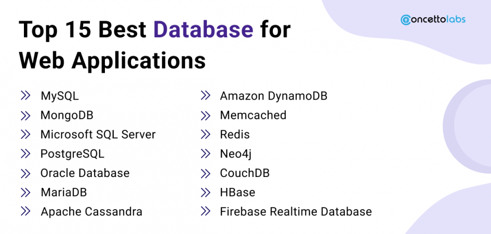Click the arrow icon next to HBase
Image resolution: width=491 pixels, height=234 pixels.
(206, 192)
